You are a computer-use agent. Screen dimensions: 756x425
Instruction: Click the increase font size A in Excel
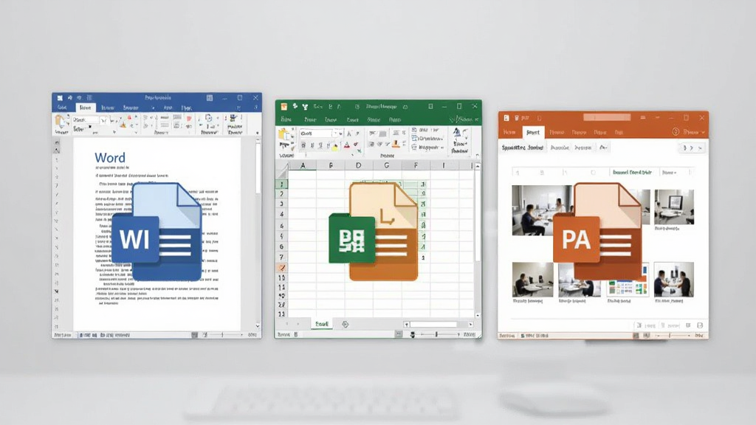coord(349,134)
